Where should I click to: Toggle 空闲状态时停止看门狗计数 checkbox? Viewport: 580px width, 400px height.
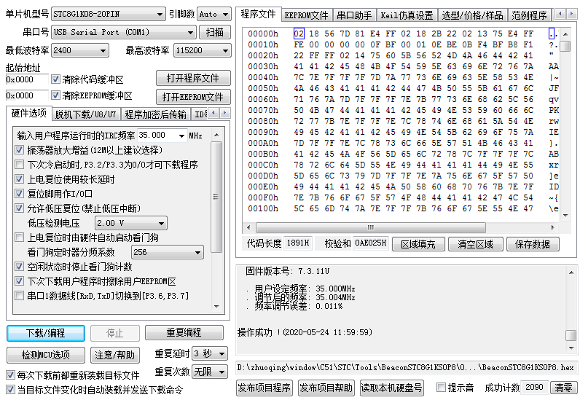tap(19, 267)
